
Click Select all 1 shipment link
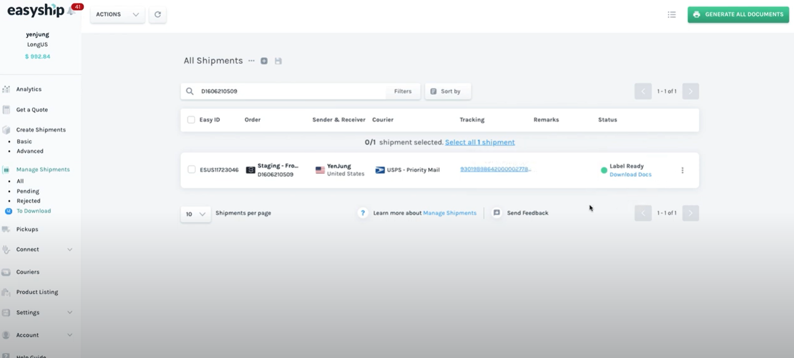coord(480,143)
